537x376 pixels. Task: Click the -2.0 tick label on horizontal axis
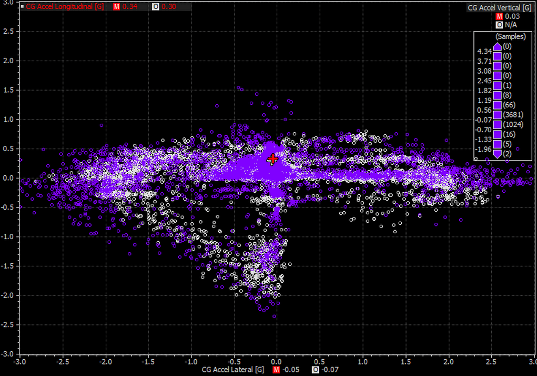[x=105, y=362]
